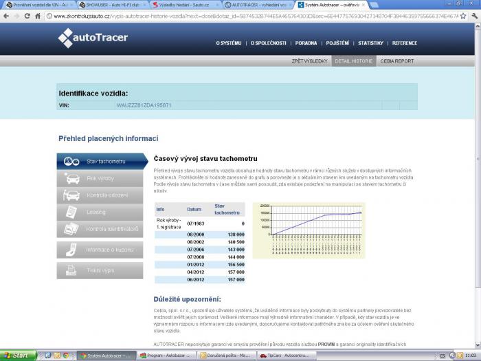The image size is (481, 361).
Task: Click the Kontrola odcizení car theft icon
Action: click(72, 195)
